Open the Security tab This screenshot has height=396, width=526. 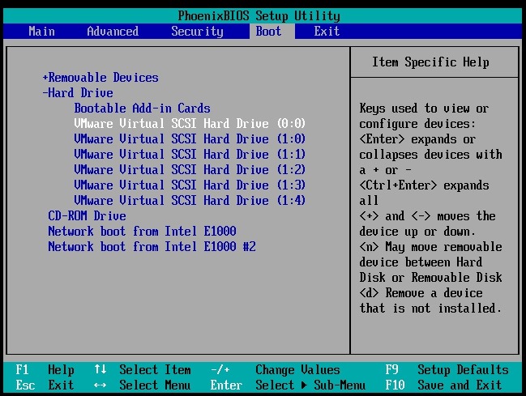(x=197, y=32)
